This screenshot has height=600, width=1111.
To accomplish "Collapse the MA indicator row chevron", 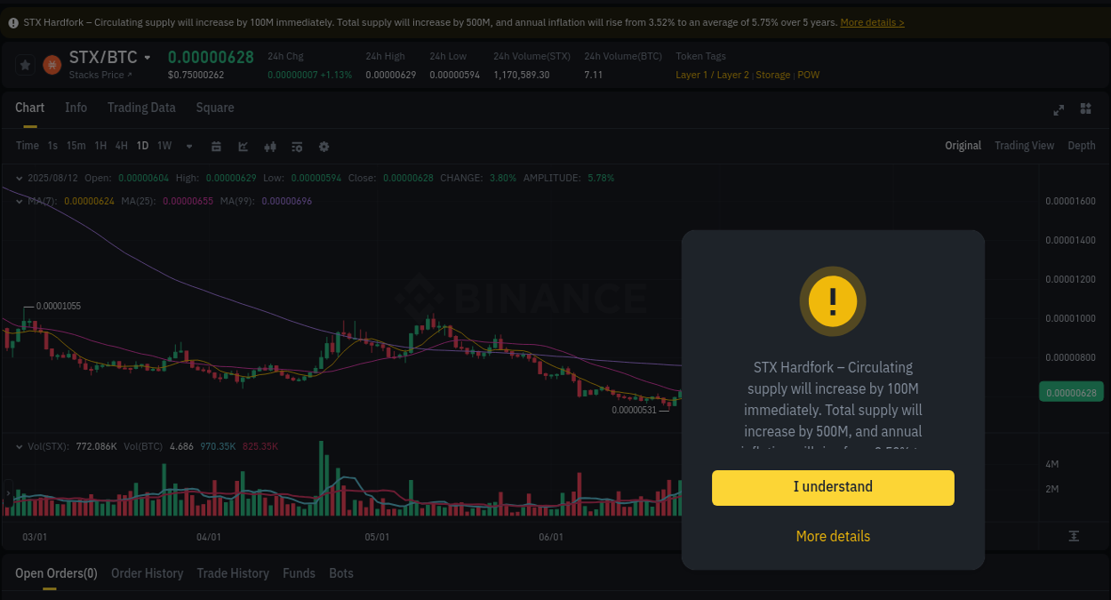I will click(18, 201).
